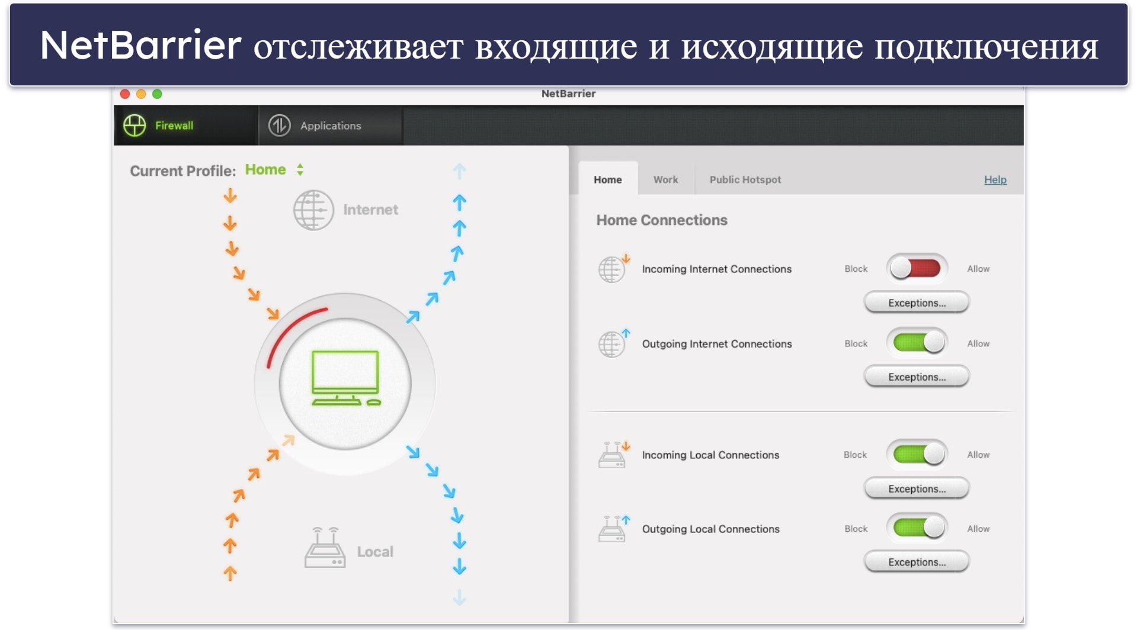Toggle Incoming Internet Connections switch

[x=917, y=268]
